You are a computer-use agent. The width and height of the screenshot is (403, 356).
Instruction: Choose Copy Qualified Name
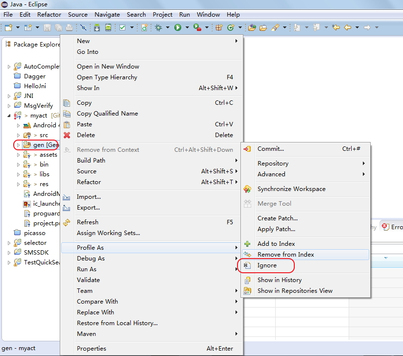coord(152,114)
